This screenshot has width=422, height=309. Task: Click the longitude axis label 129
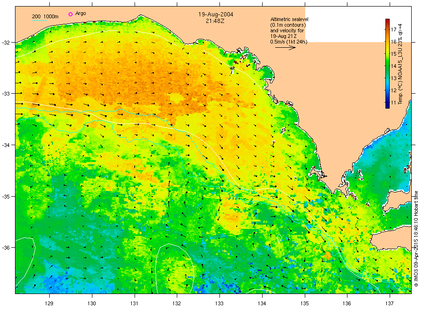[49, 303]
